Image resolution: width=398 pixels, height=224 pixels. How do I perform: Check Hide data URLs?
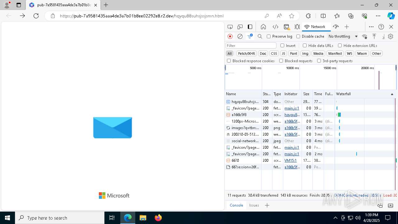tap(305, 45)
